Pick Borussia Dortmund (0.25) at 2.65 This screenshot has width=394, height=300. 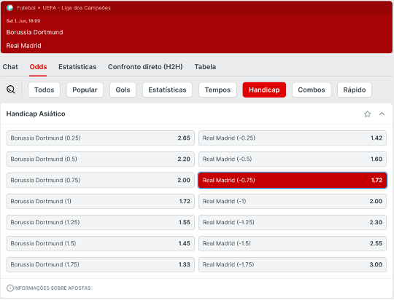[x=100, y=138]
